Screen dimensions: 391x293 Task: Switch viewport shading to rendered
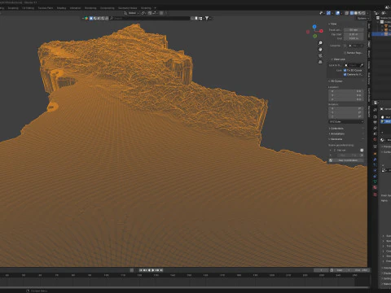(x=363, y=13)
